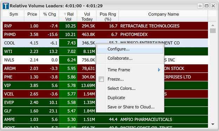219x131 pixels.
Task: Toggle the Freeze checkbox
Action: 101,79
